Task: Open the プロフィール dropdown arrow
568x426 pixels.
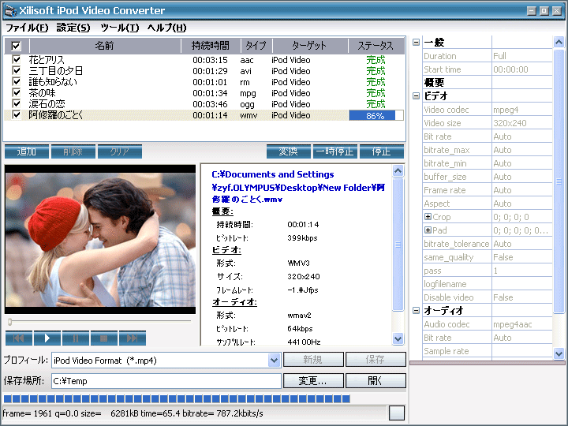Action: click(x=275, y=361)
